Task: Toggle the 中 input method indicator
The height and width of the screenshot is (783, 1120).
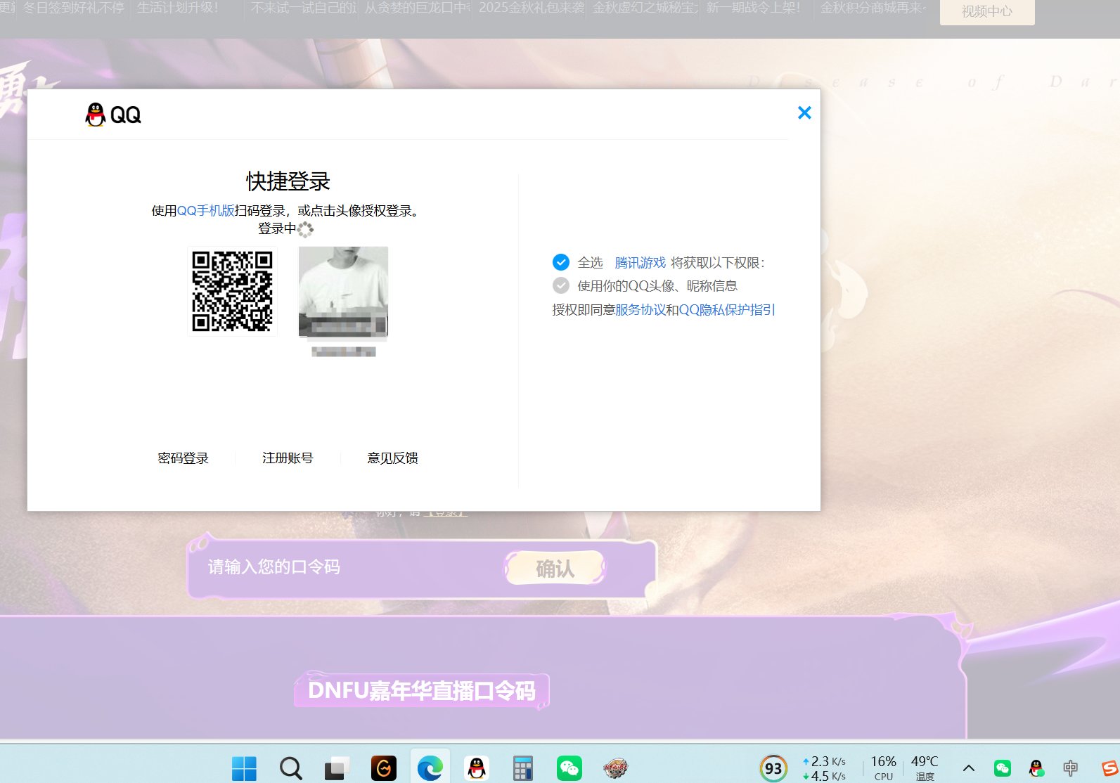Action: [1070, 768]
